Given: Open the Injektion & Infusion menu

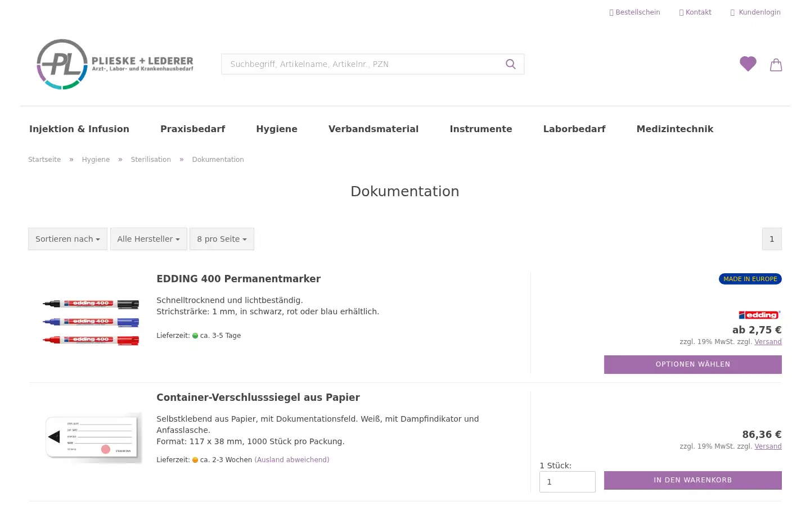Looking at the screenshot, I should pyautogui.click(x=79, y=129).
